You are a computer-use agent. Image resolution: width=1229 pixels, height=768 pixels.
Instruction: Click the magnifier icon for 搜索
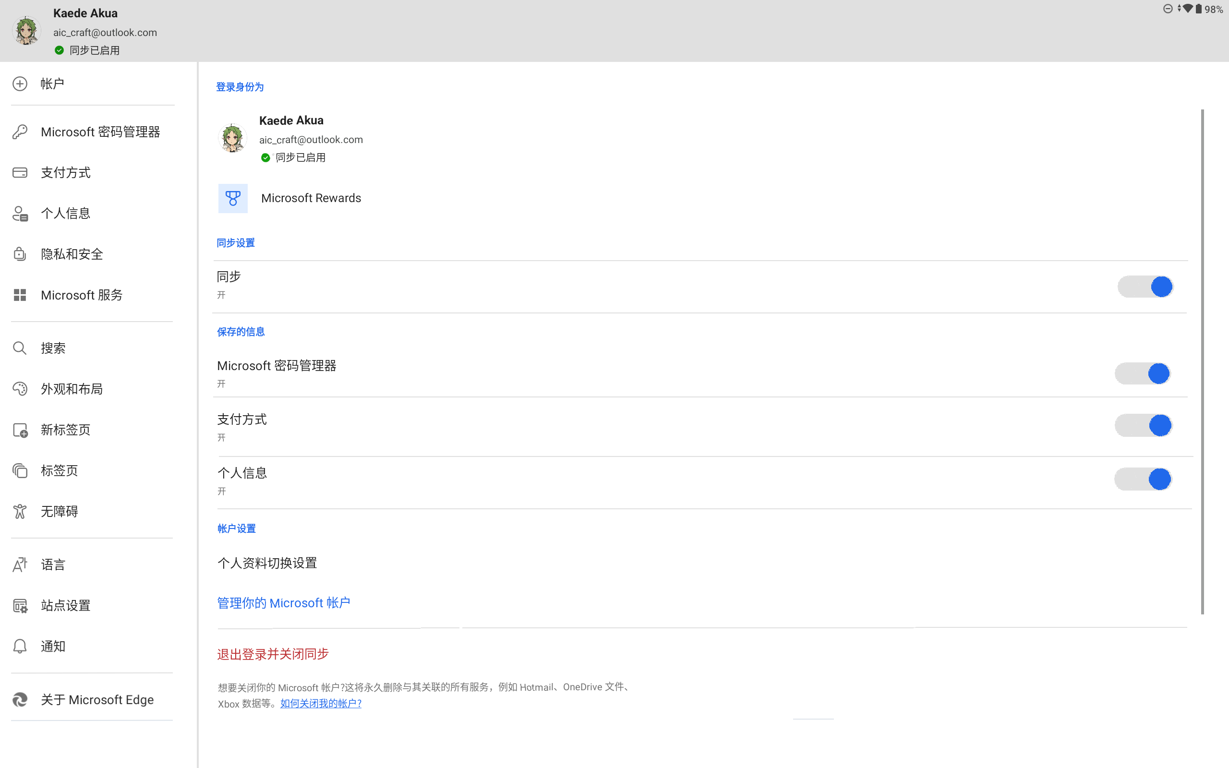click(x=20, y=348)
